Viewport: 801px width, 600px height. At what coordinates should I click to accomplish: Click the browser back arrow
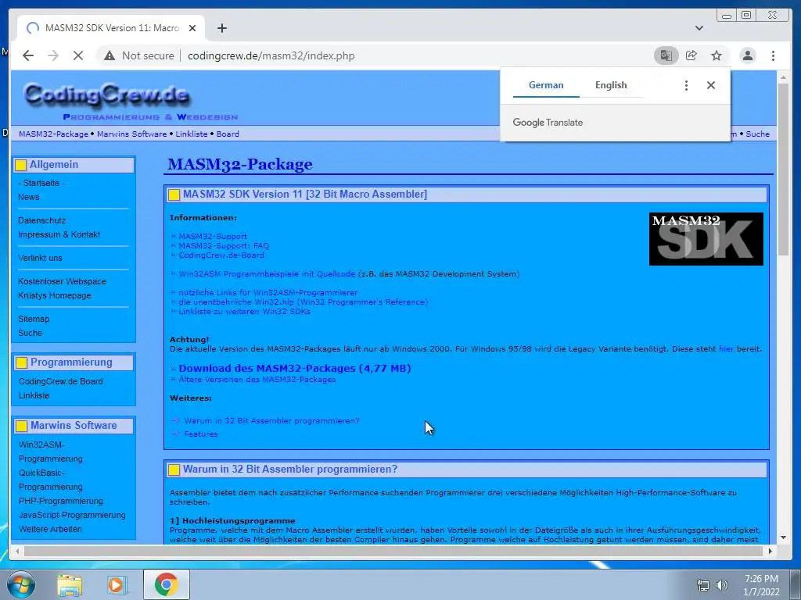click(x=28, y=55)
